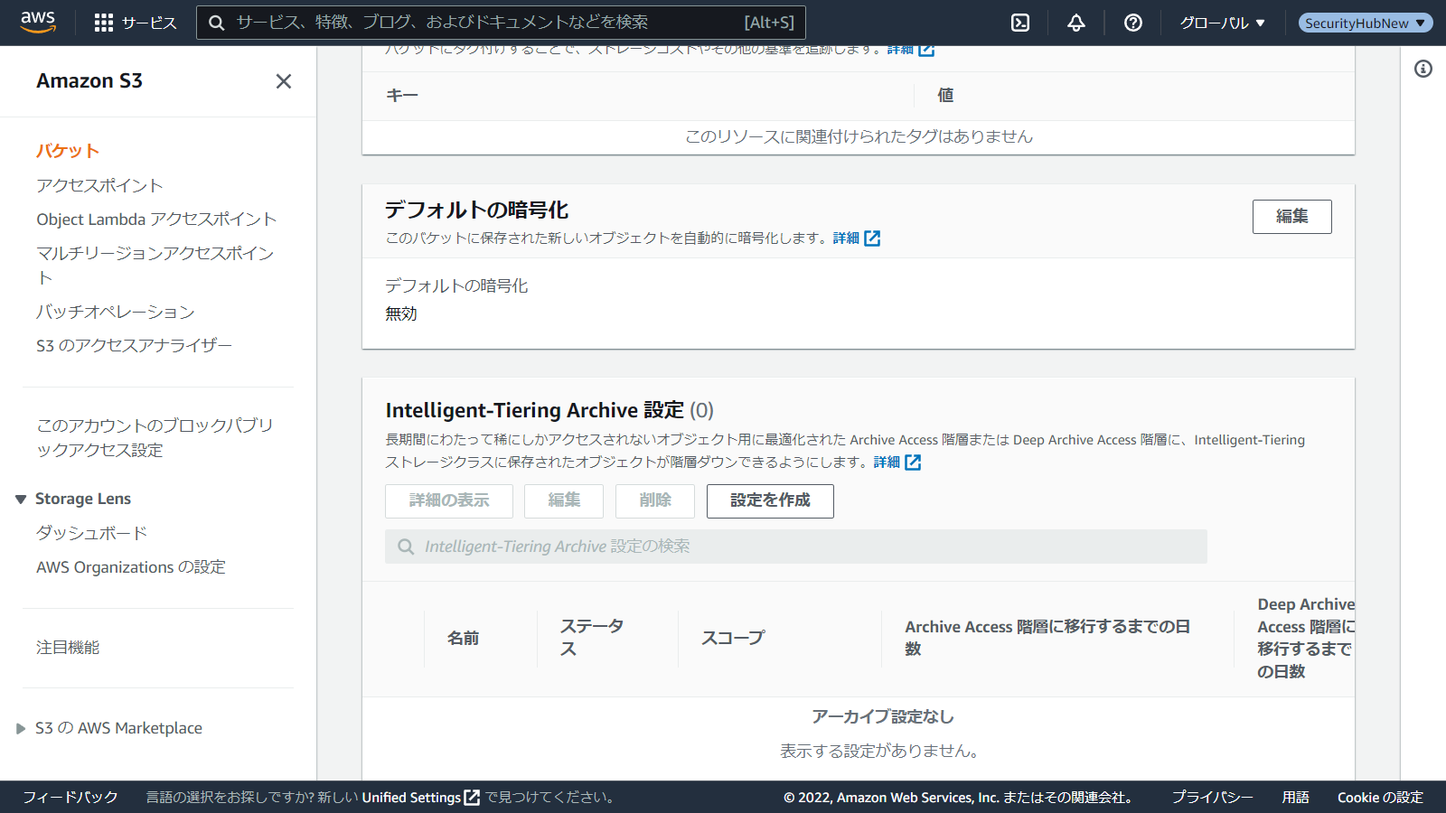
Task: Open the help question mark icon
Action: 1133,23
